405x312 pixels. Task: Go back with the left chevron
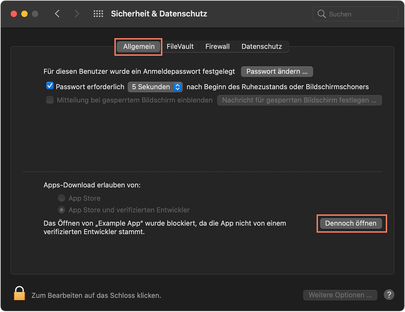coord(57,14)
